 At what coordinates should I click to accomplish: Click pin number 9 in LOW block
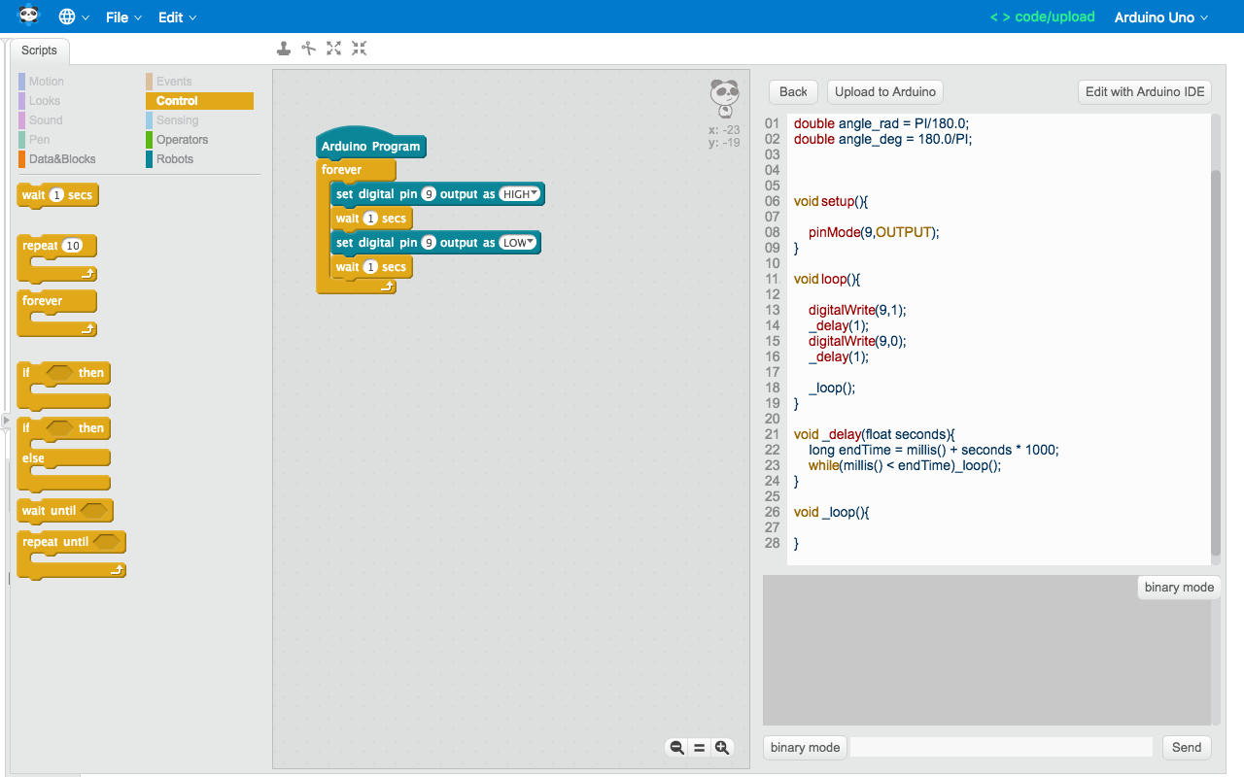429,243
